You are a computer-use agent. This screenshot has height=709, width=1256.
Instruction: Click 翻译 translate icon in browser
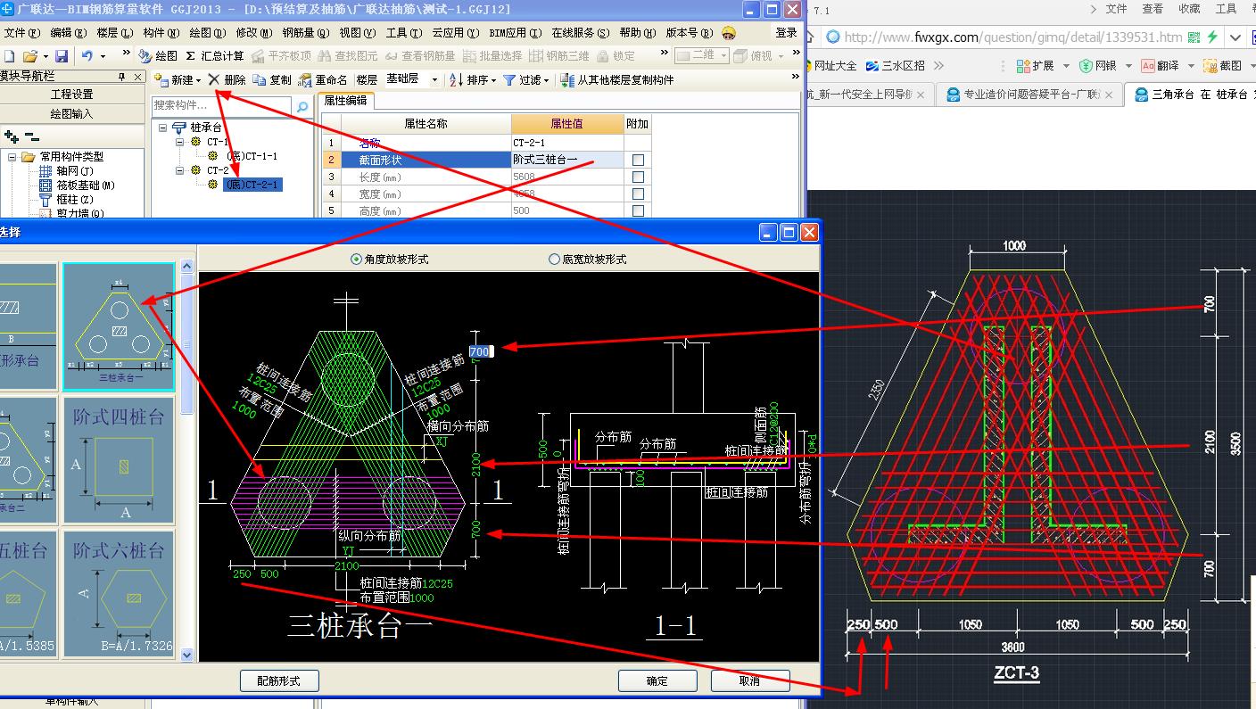point(1148,66)
